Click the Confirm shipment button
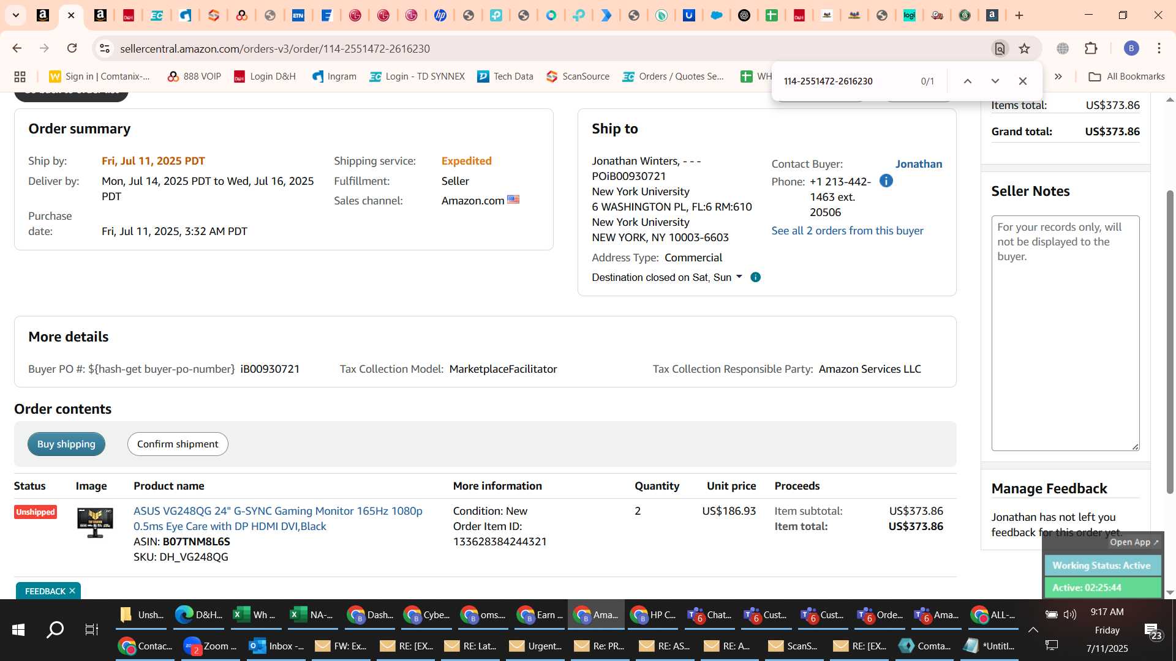1176x661 pixels. [x=178, y=444]
